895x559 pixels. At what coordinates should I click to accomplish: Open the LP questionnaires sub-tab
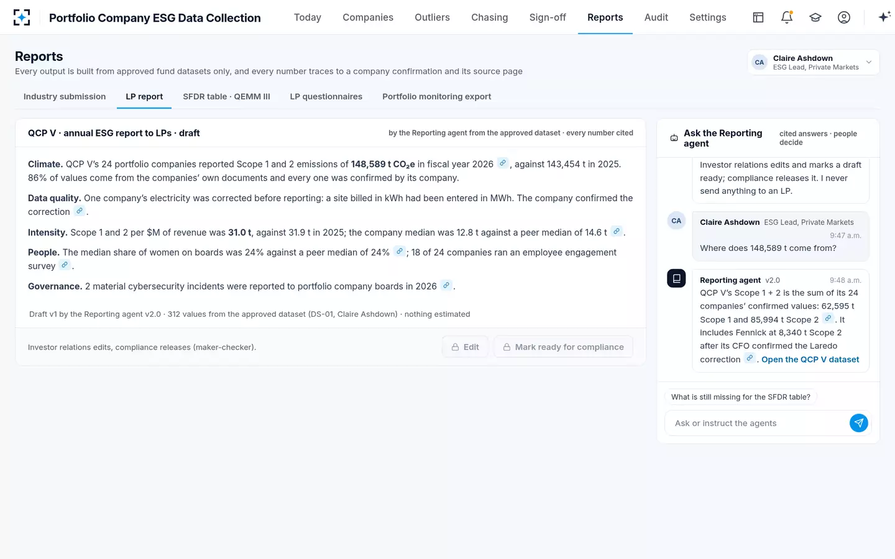point(326,96)
